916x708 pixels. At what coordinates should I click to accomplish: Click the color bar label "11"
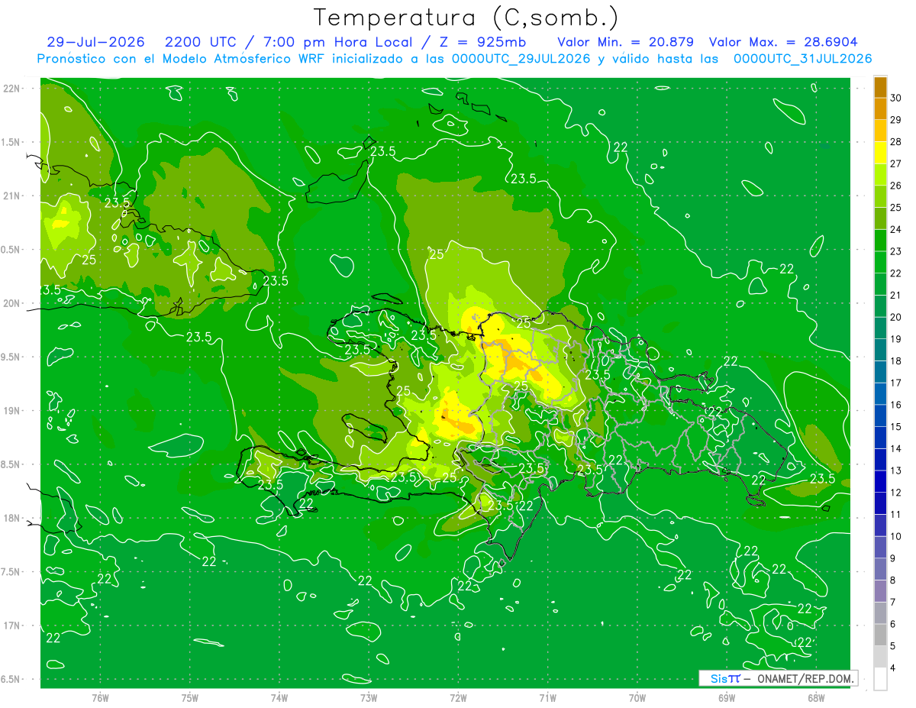click(896, 514)
